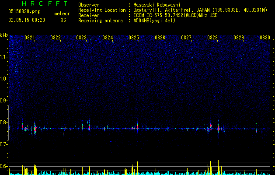Viewport: 275px width, 175px height.
Task: Click the 0830 time marker
Action: (x=265, y=37)
